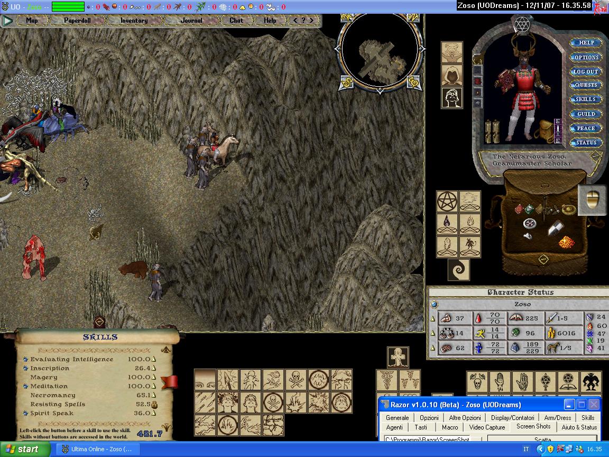
Task: Open the Map from the top bar
Action: tap(32, 21)
